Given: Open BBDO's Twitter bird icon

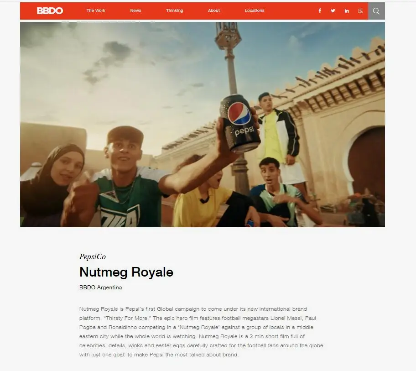Looking at the screenshot, I should tap(333, 10).
